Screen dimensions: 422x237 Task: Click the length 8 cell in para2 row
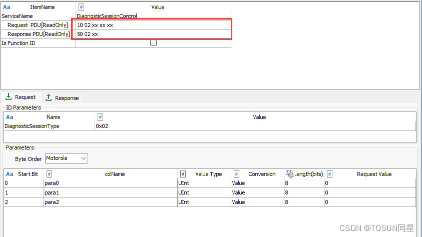click(304, 202)
